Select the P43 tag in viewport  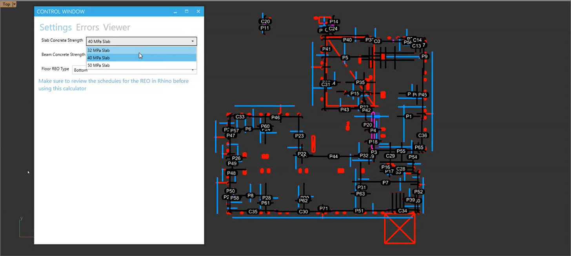tap(345, 110)
